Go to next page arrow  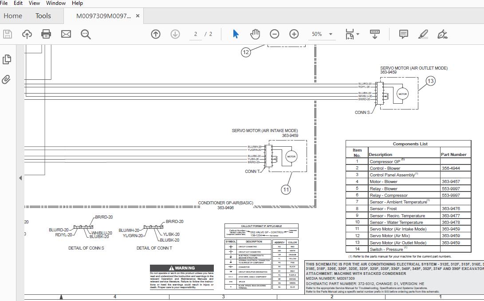pyautogui.click(x=175, y=34)
